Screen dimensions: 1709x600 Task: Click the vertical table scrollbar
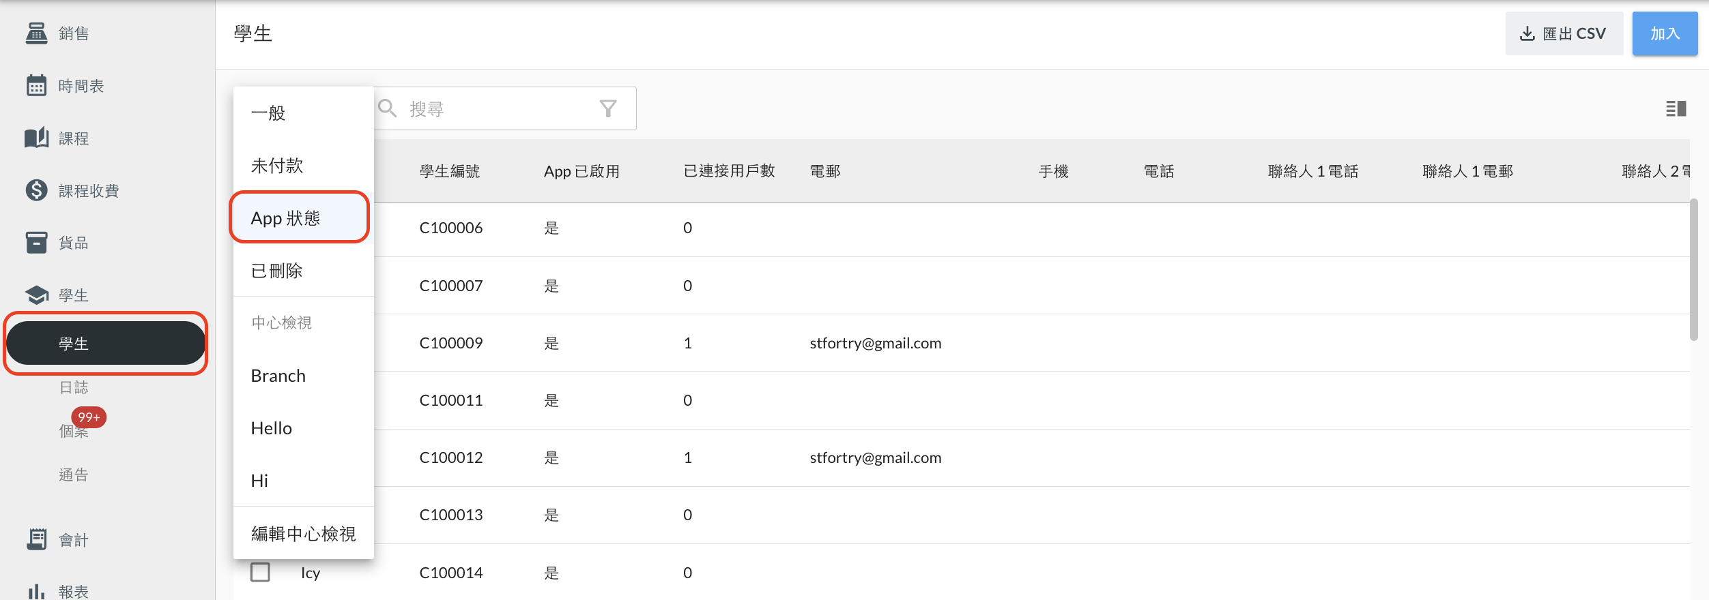(1693, 269)
